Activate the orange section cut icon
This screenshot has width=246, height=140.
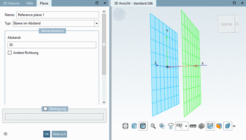219,126
